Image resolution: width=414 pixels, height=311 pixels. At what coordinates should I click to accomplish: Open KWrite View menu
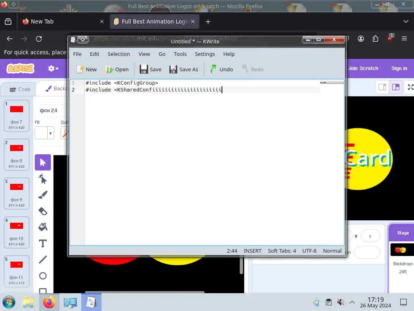[x=144, y=54]
